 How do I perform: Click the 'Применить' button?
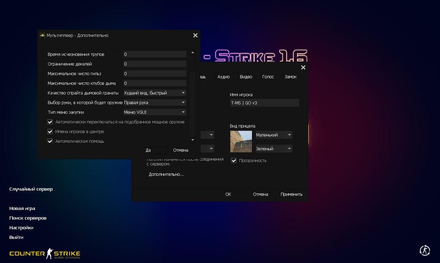(x=291, y=194)
